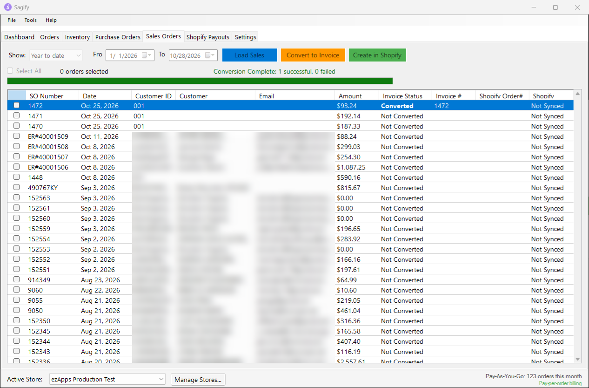Click the Converted status of order 1472
The height and width of the screenshot is (388, 589).
tap(397, 106)
